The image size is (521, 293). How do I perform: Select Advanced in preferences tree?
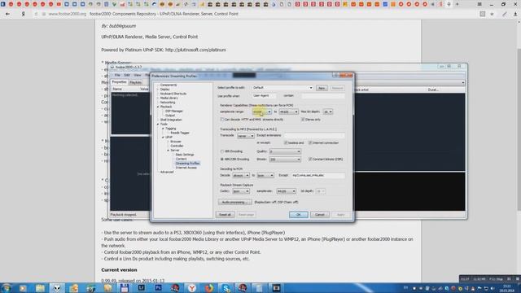click(x=167, y=172)
